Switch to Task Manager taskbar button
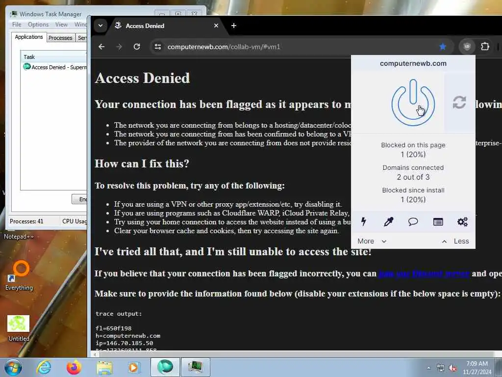The image size is (502, 377). pos(196,367)
